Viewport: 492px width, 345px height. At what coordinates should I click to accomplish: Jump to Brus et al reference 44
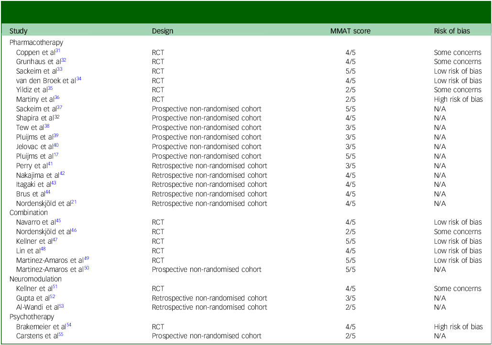pyautogui.click(x=48, y=192)
